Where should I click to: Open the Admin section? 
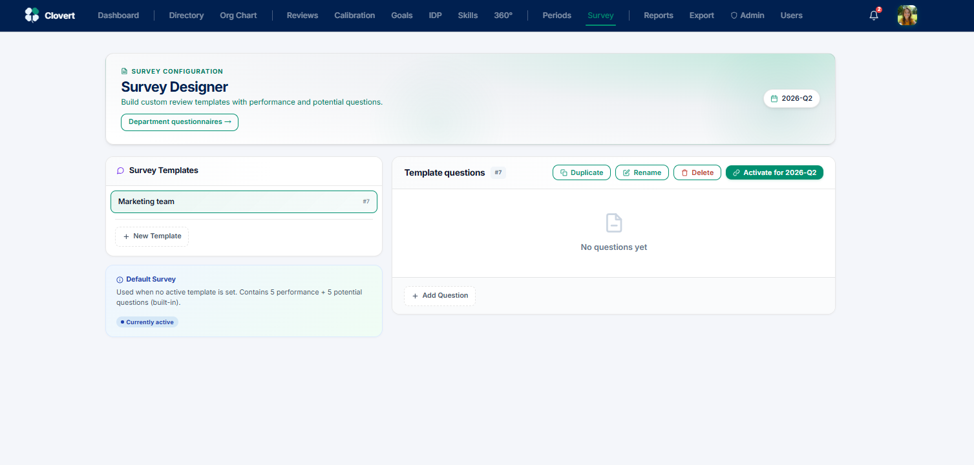point(747,15)
